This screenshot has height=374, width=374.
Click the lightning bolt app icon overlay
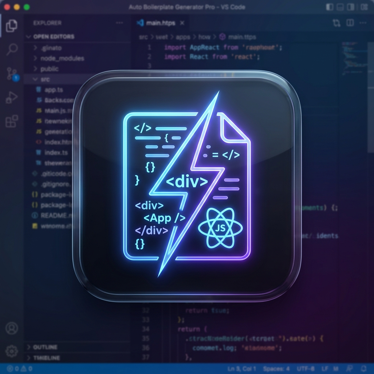click(x=187, y=186)
